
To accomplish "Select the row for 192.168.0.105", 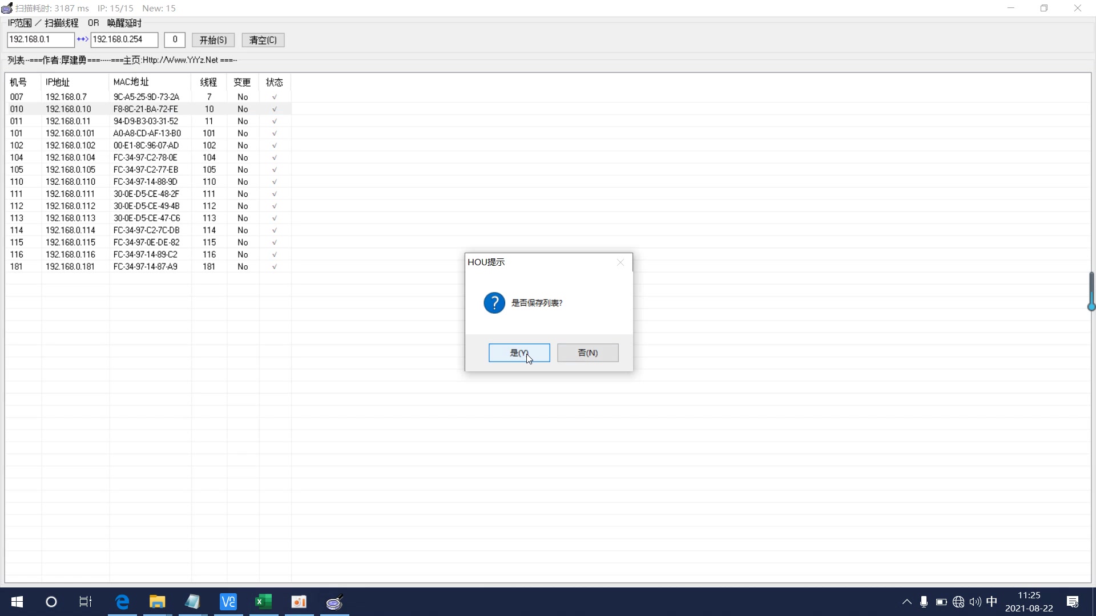I will [70, 169].
